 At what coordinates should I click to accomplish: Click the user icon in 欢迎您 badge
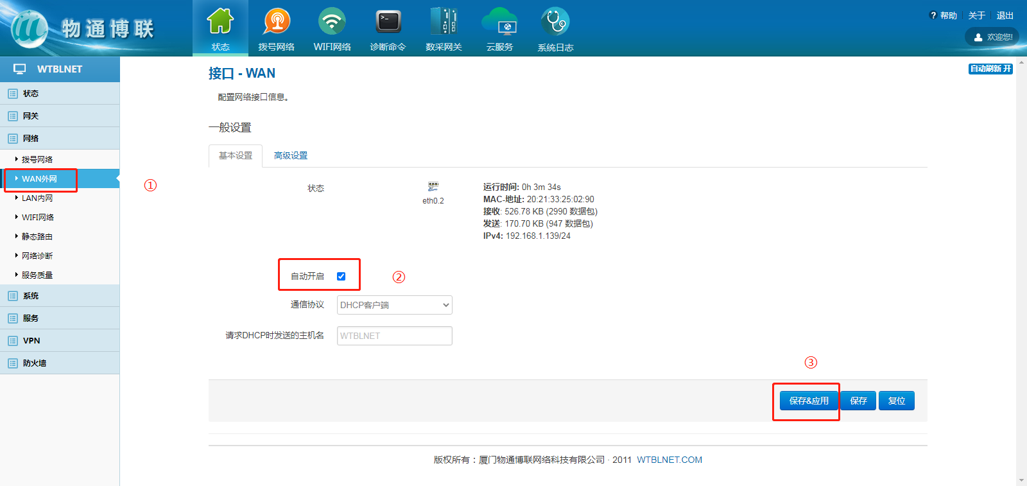coord(978,37)
